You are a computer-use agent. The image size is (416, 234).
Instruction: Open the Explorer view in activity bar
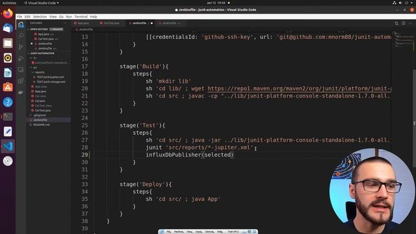(21, 25)
